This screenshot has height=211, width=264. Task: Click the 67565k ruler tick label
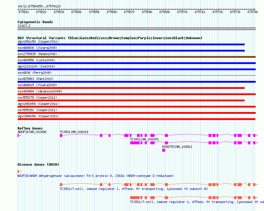(94, 12)
